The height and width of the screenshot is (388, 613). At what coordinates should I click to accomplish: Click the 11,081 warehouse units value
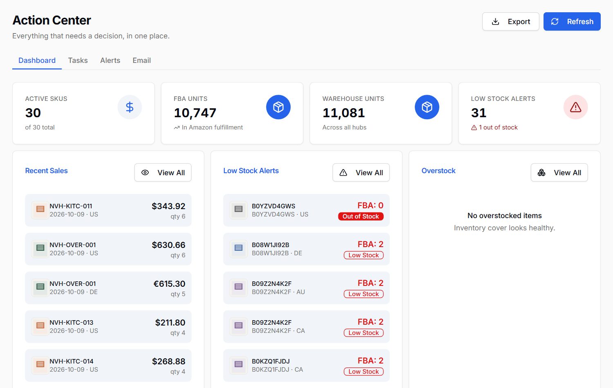pyautogui.click(x=344, y=113)
